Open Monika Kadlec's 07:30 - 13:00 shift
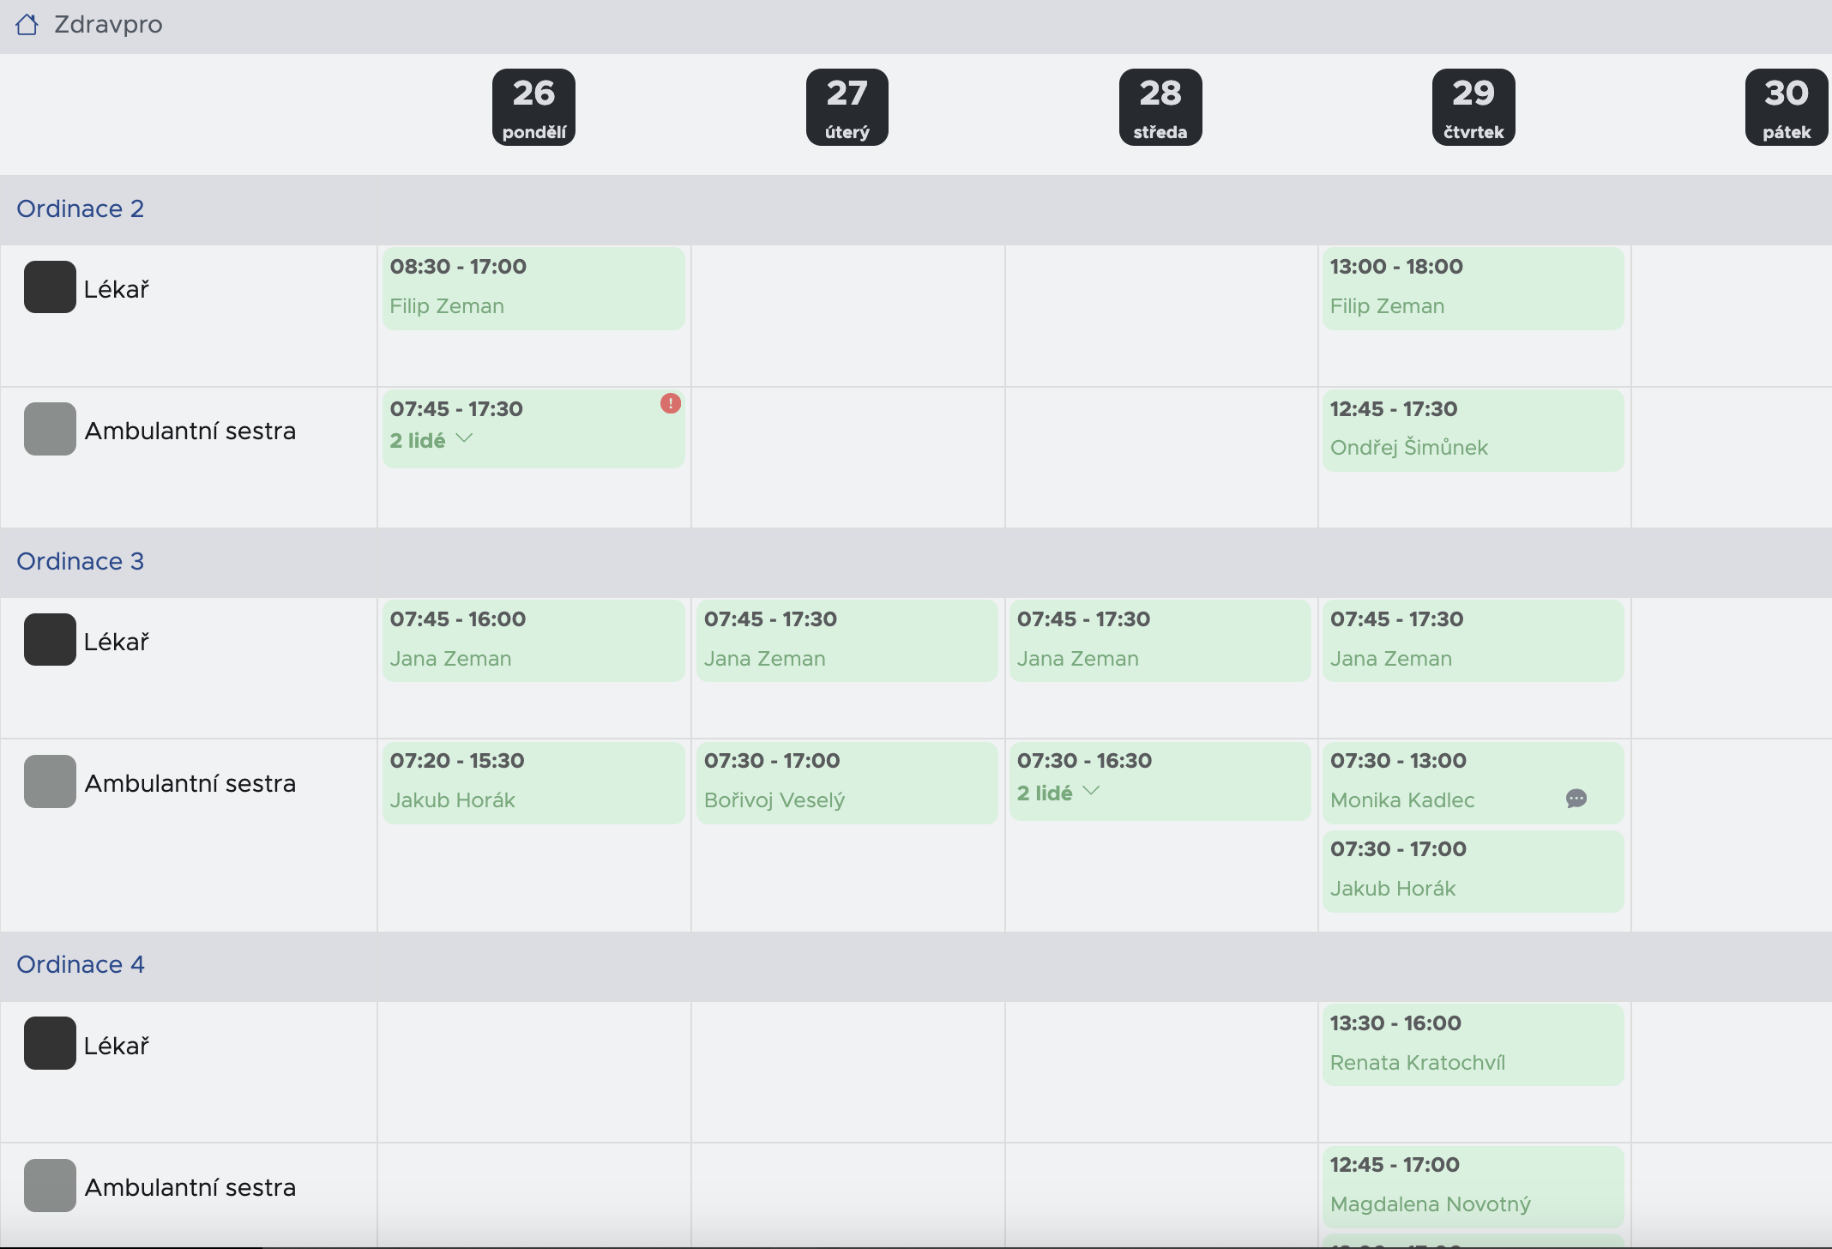The image size is (1832, 1249). coord(1473,782)
